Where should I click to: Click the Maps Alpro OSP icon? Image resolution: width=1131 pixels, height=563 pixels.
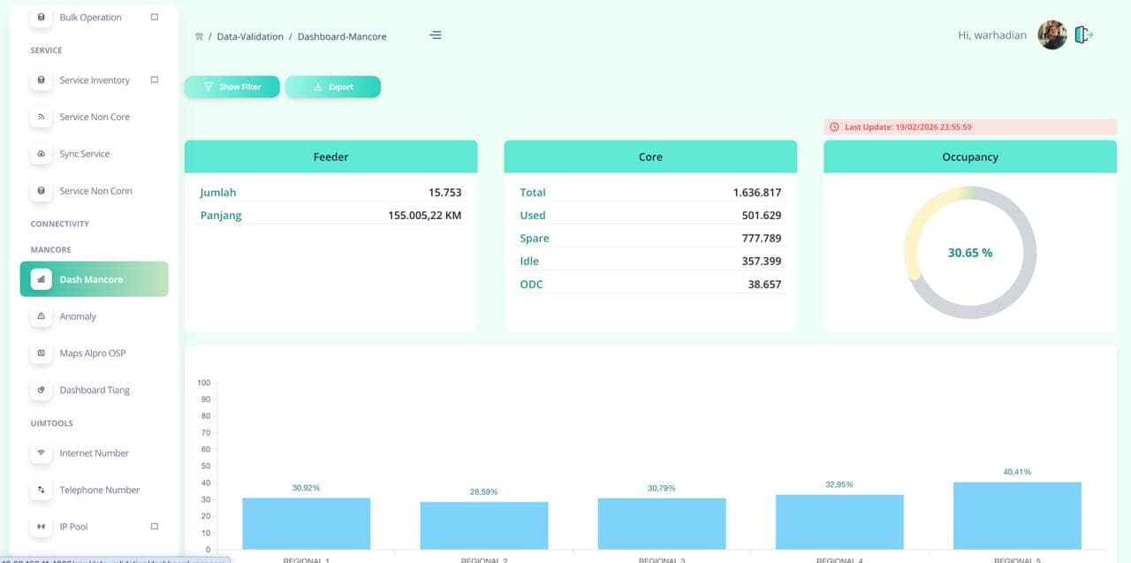[41, 354]
